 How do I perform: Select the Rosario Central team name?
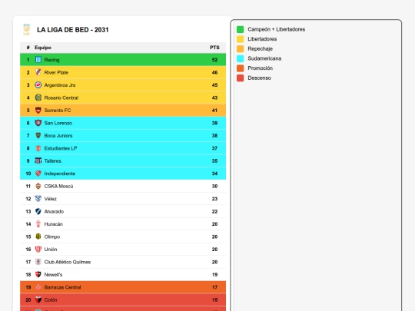(61, 98)
